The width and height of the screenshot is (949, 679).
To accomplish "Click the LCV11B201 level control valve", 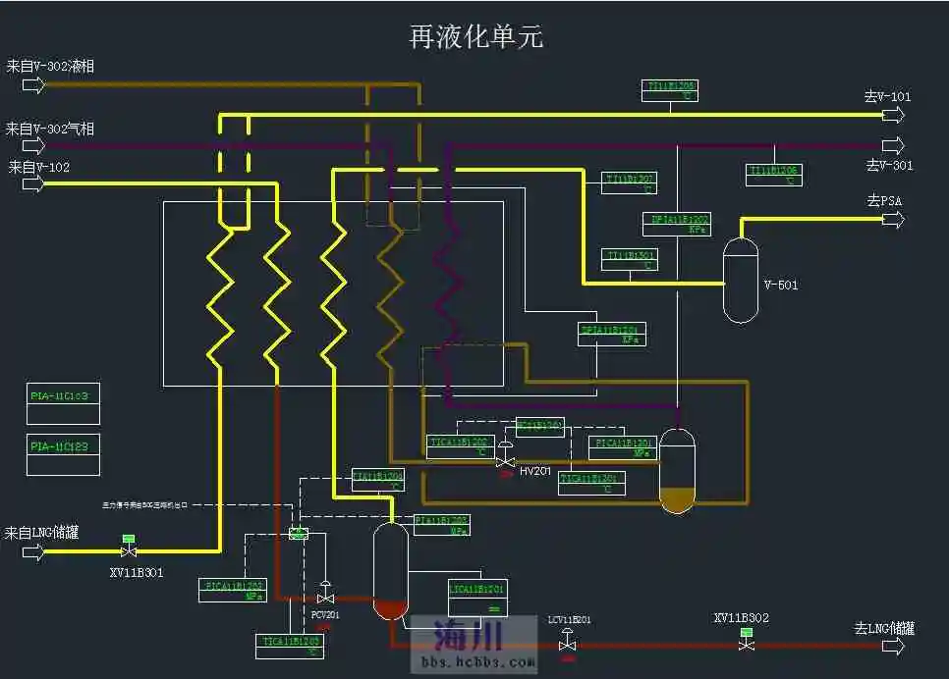I will pyautogui.click(x=567, y=640).
